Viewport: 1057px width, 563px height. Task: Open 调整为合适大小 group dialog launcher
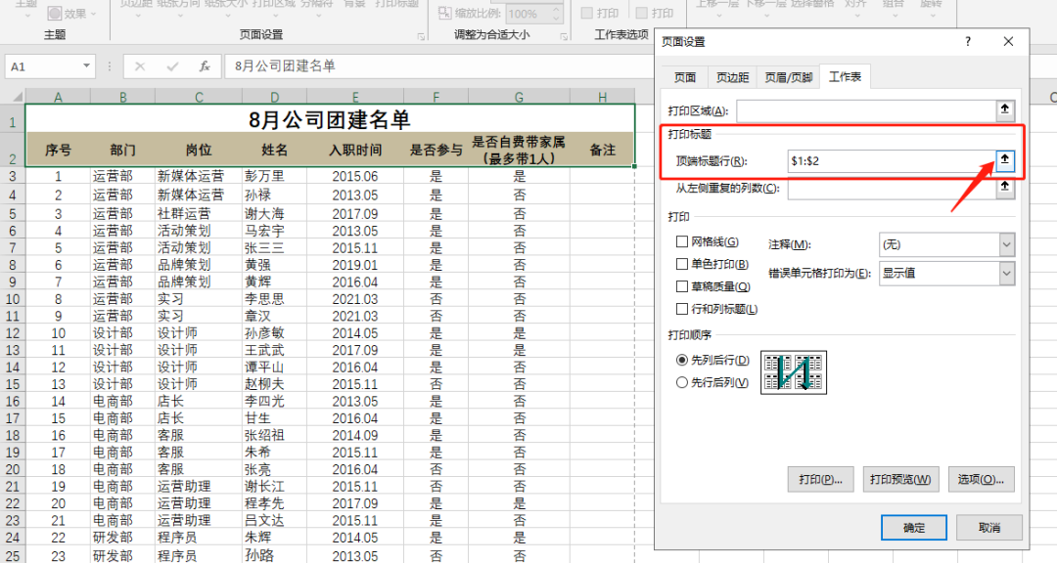coord(565,36)
